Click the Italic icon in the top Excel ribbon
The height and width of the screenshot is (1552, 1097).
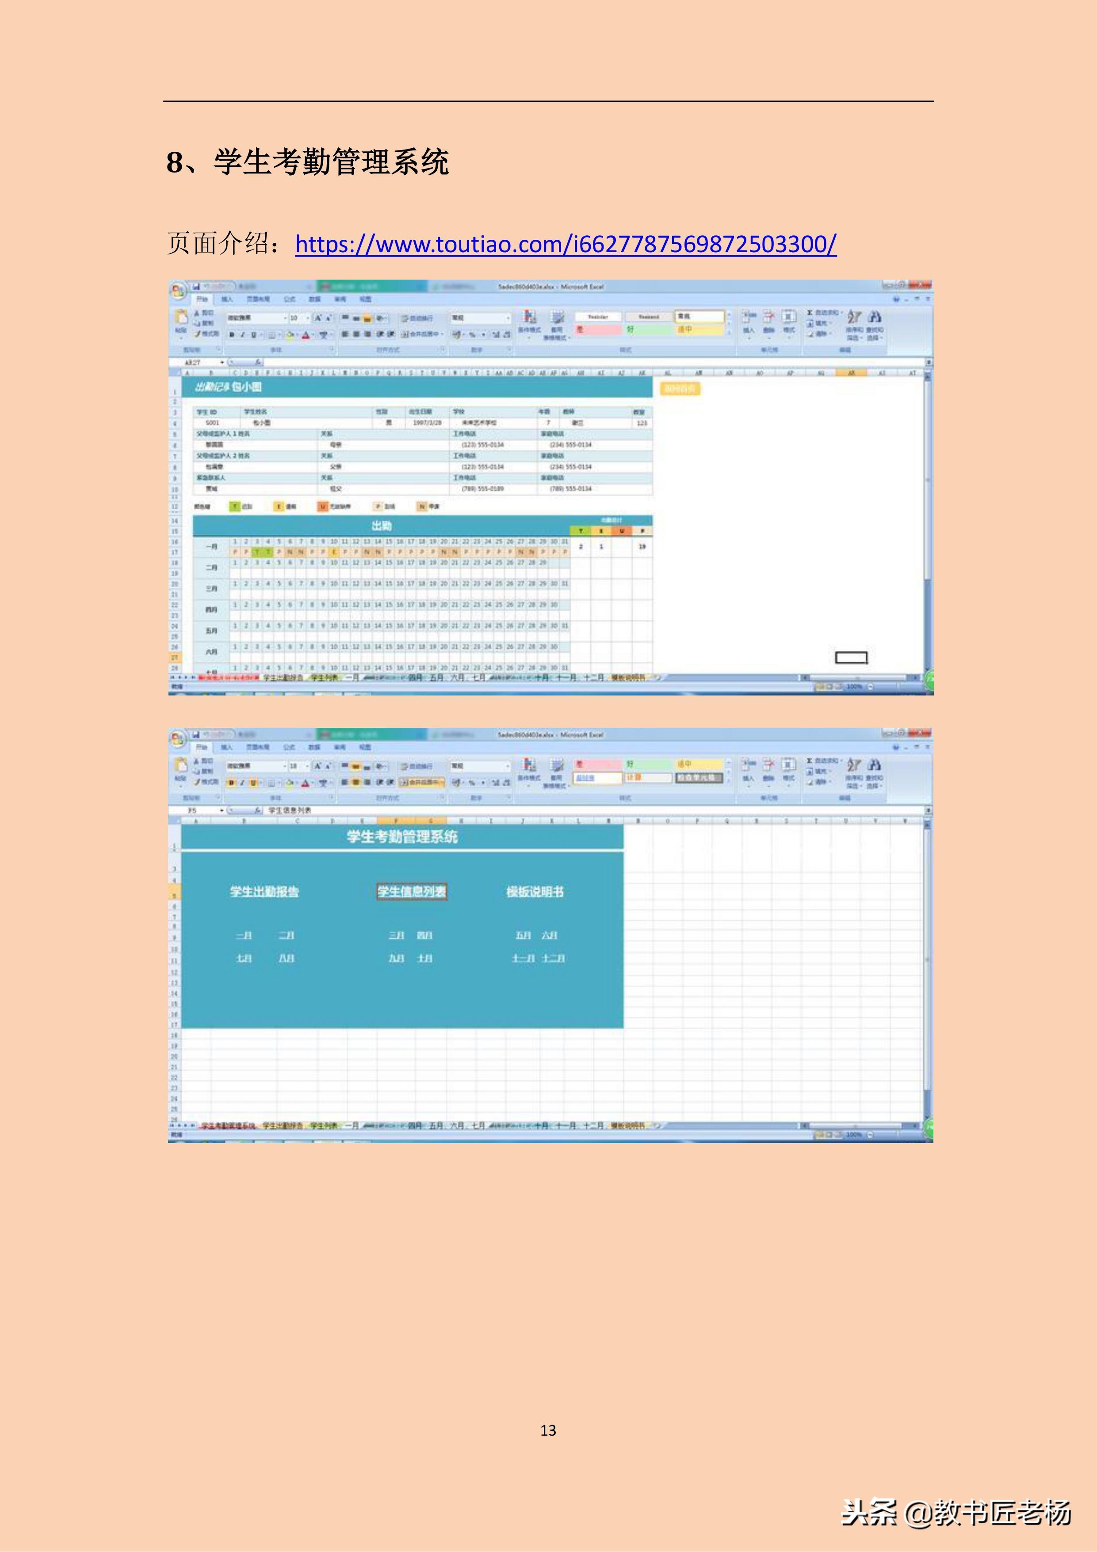click(x=242, y=334)
